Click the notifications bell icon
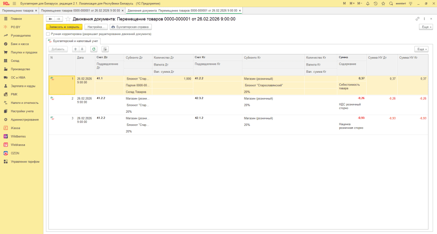Image resolution: width=437 pixels, height=234 pixels. click(x=368, y=3)
